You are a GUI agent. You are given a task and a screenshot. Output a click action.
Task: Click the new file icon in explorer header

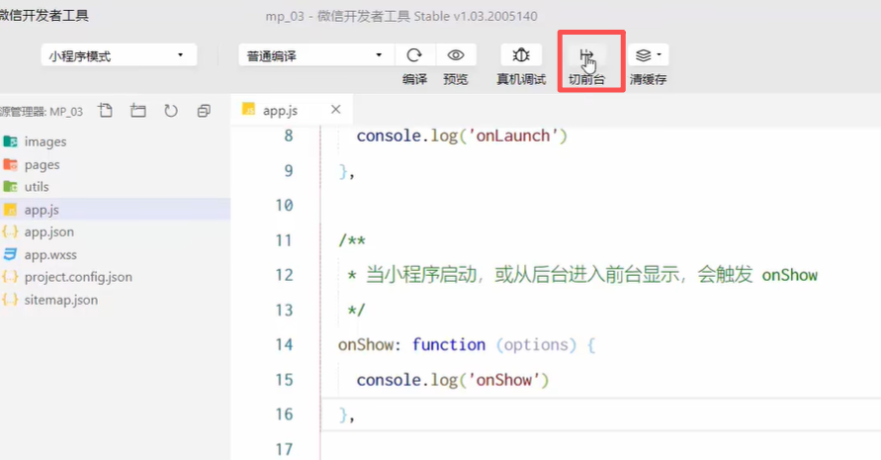tap(105, 110)
